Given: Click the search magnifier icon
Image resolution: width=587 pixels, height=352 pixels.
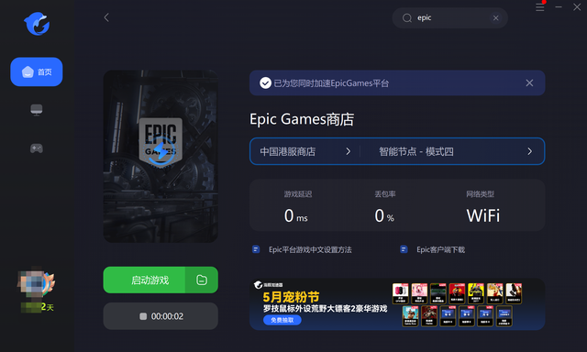Looking at the screenshot, I should [x=407, y=18].
